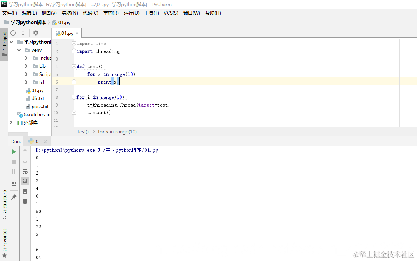Click 'for x in range(10)' editor breadcrumb
Image resolution: width=417 pixels, height=261 pixels.
click(x=117, y=132)
